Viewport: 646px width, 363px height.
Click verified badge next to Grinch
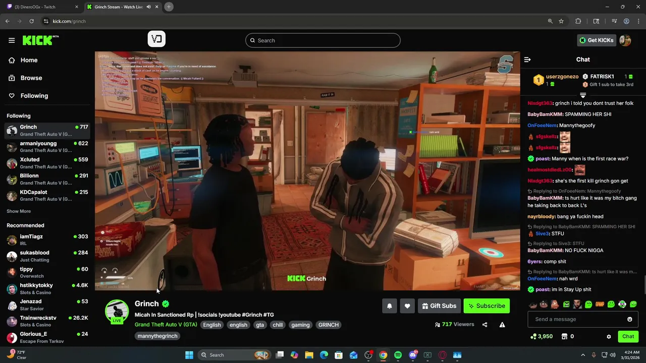pos(166,304)
